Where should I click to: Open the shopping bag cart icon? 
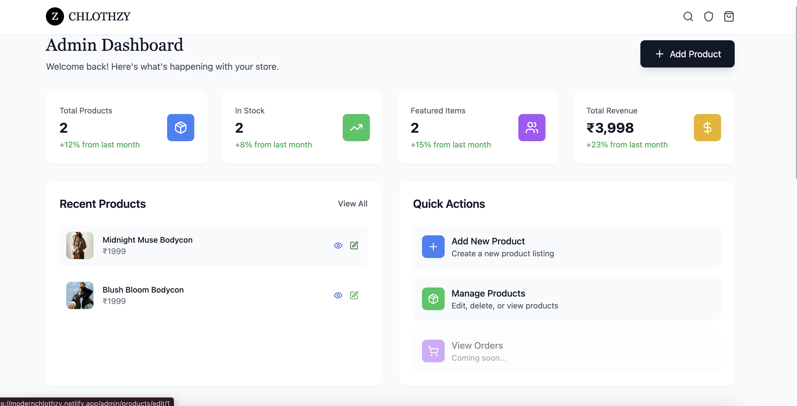tap(729, 16)
